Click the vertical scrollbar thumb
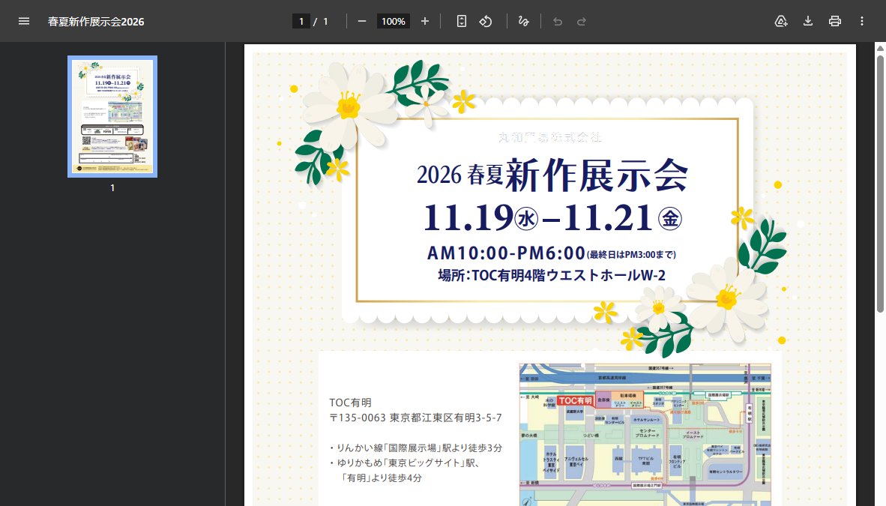The height and width of the screenshot is (506, 886). point(880,182)
